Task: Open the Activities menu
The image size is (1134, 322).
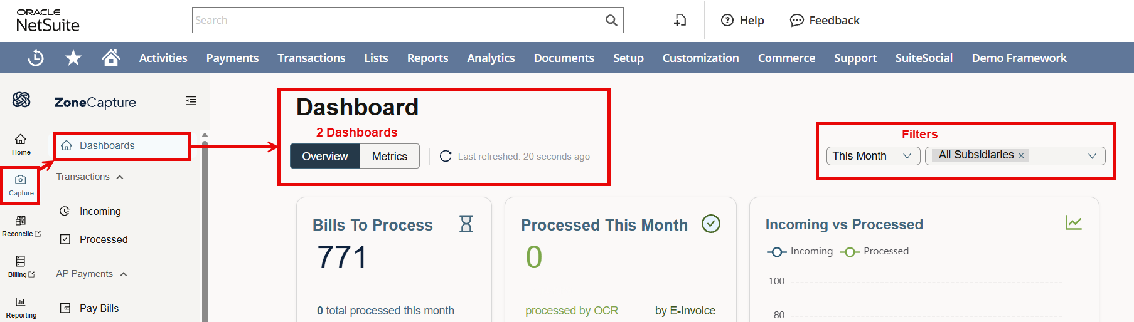Action: pos(163,58)
